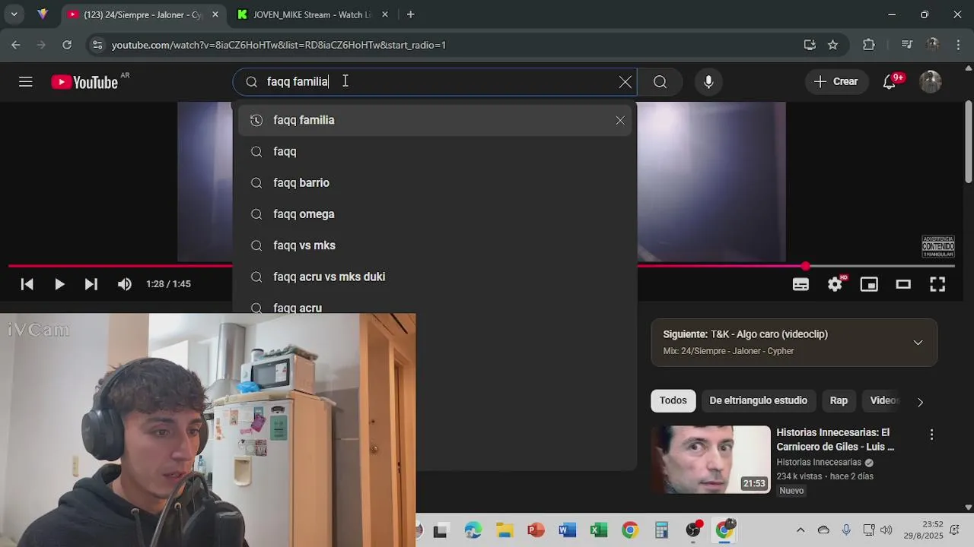This screenshot has height=547, width=974.
Task: Choose the 'faqq omega' suggestion
Action: click(434, 214)
